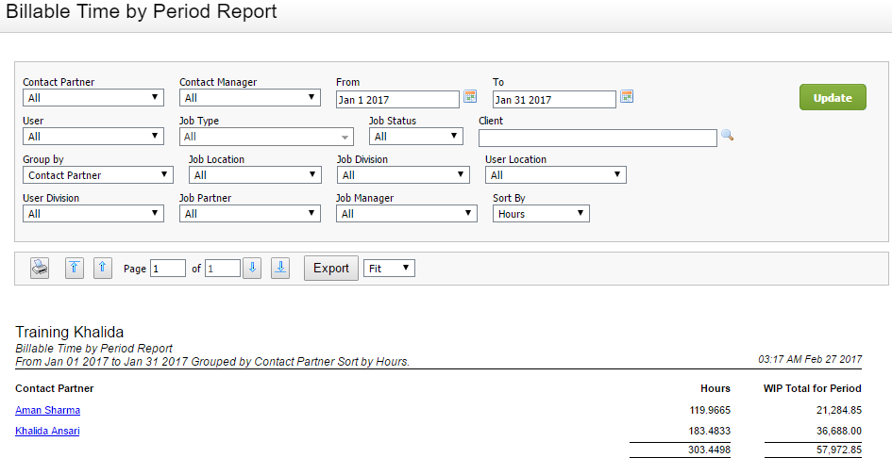Viewport: 892px width, 458px height.
Task: Click the 183.4833 hours value
Action: pos(709,432)
